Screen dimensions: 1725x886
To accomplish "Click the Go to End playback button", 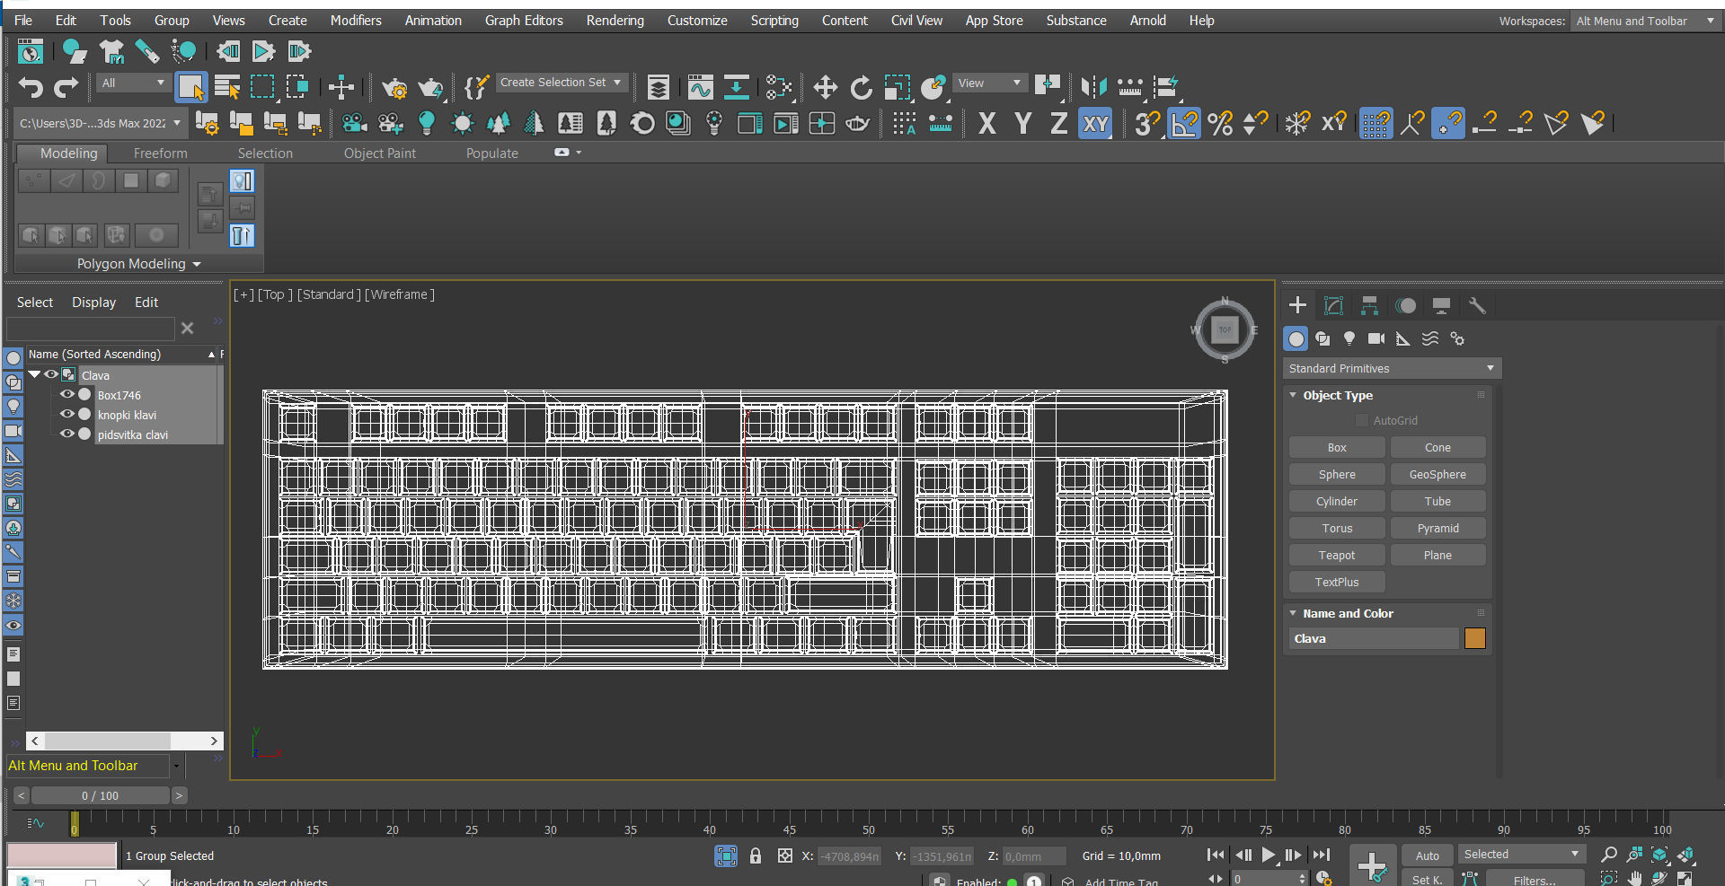I will [x=1321, y=855].
